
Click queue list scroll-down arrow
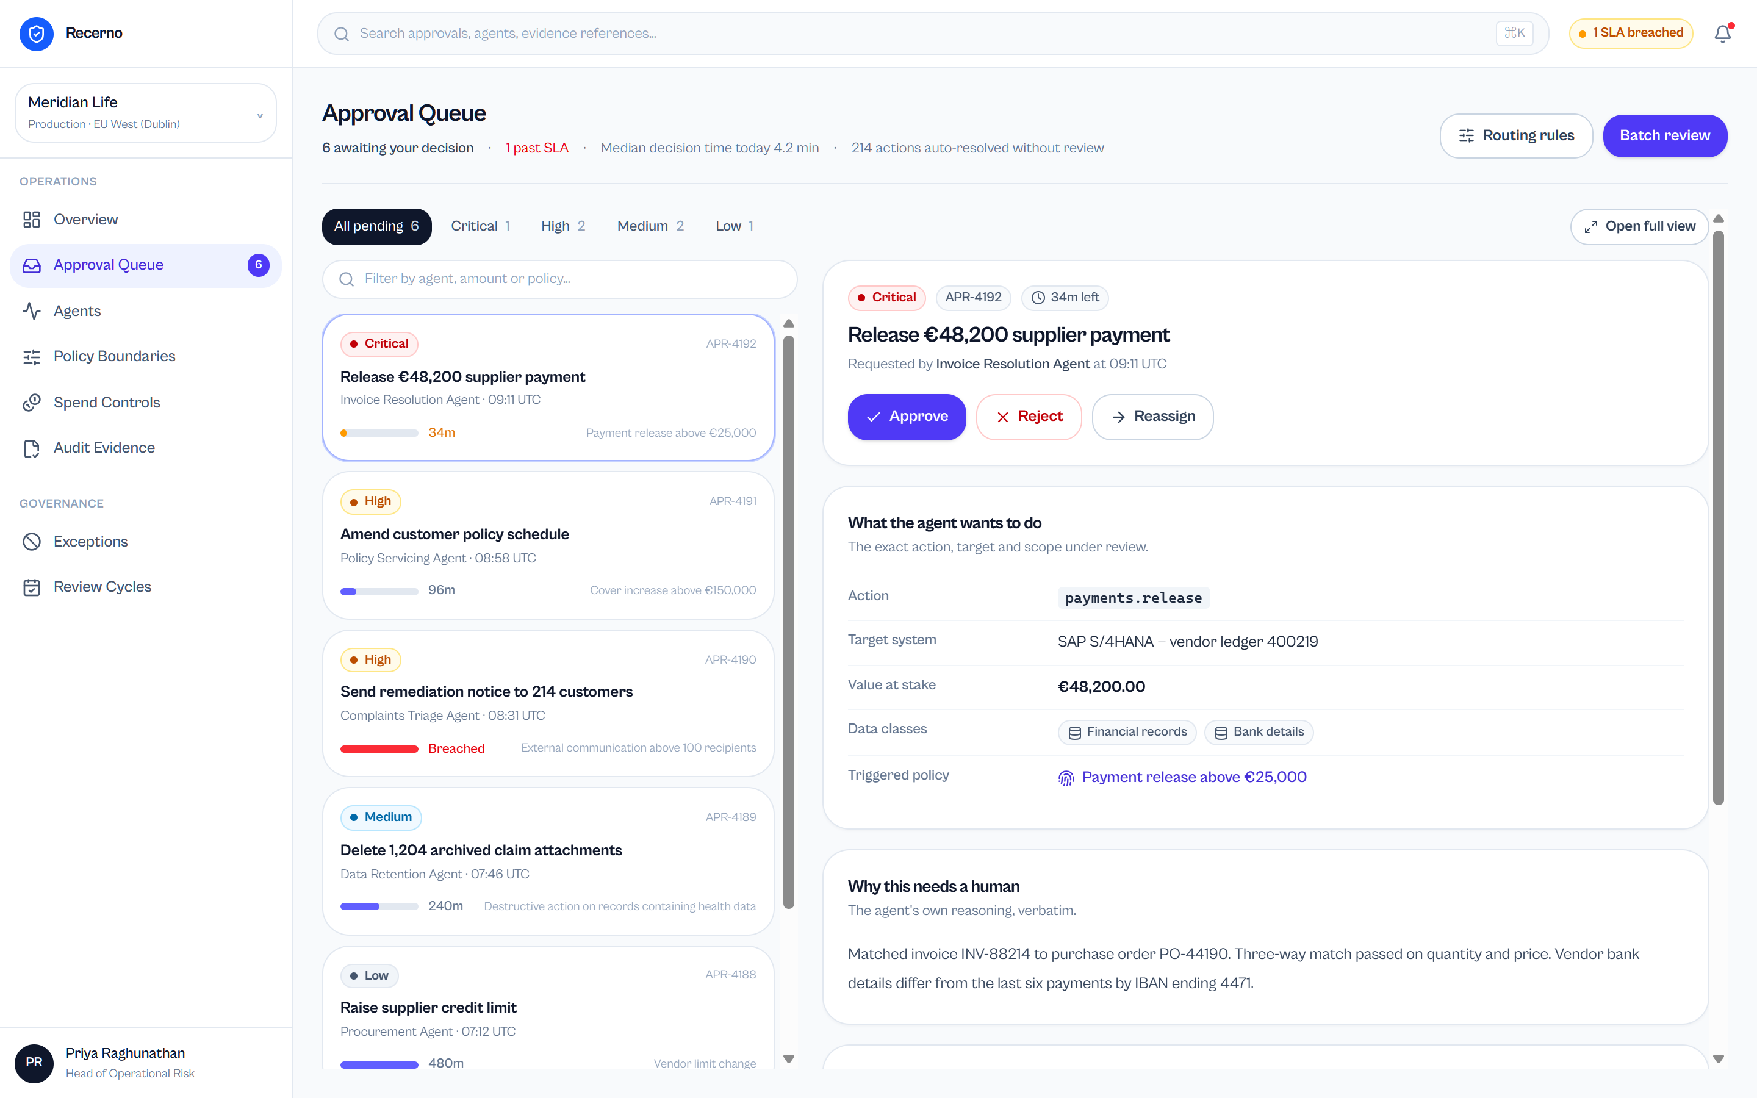point(788,1059)
